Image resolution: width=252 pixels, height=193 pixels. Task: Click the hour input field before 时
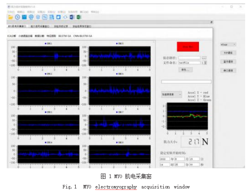click(x=165, y=165)
